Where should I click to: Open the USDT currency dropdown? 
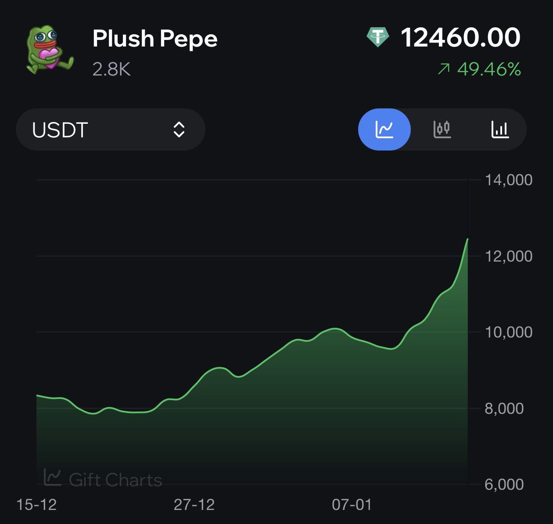(110, 129)
